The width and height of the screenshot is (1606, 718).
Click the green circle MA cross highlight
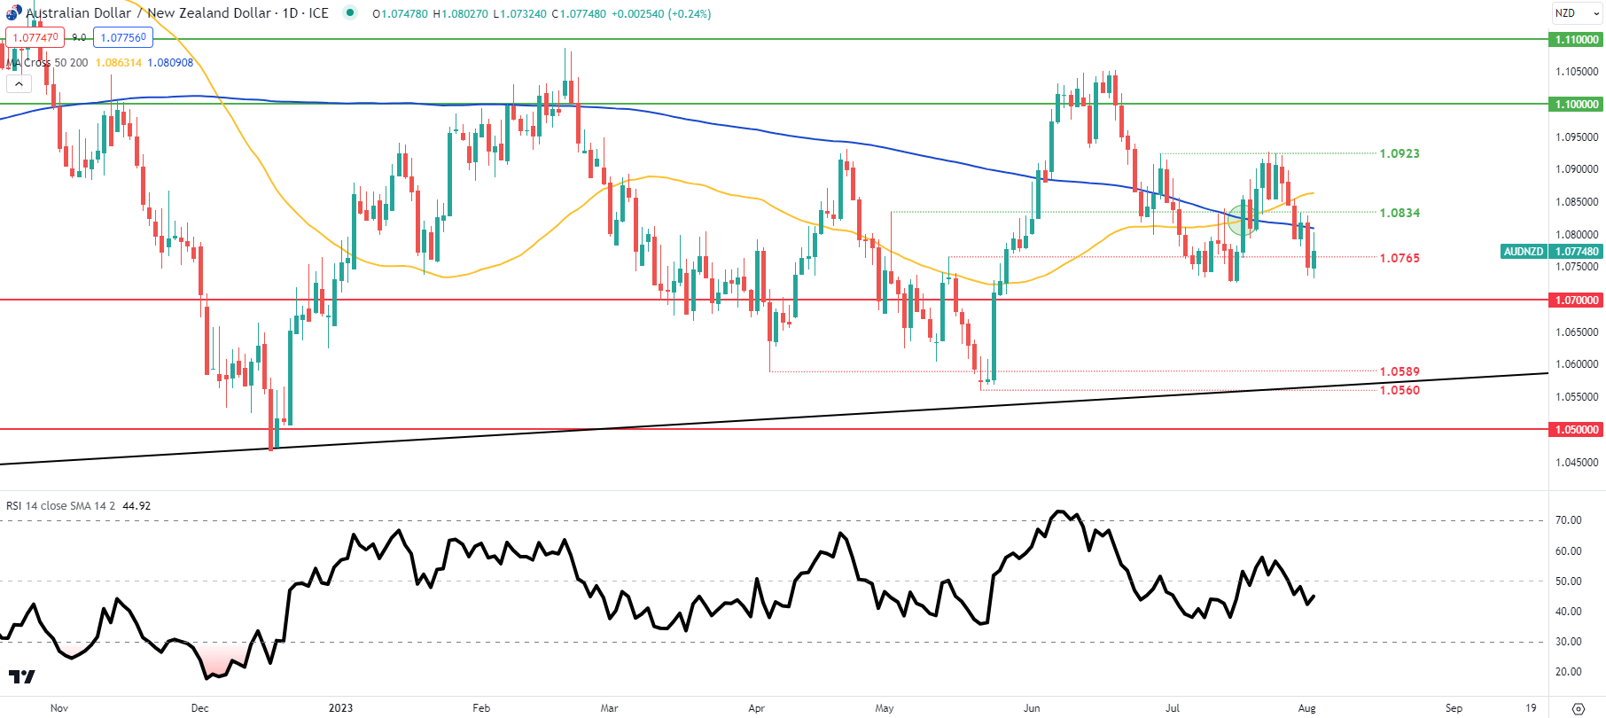tap(1243, 218)
